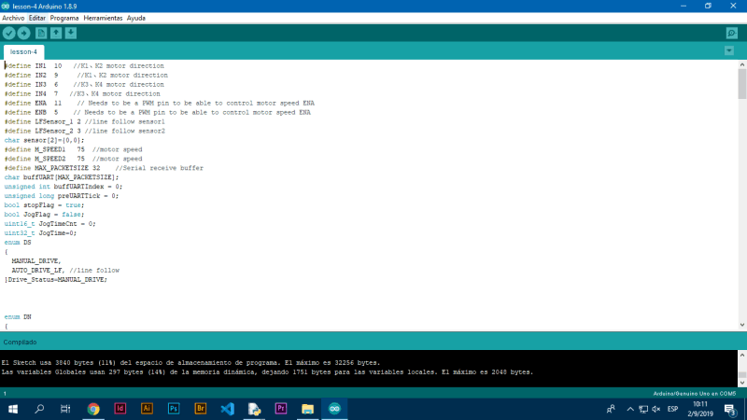The width and height of the screenshot is (747, 420).
Task: Click the 'Las variables Globales usan' console line
Action: (x=267, y=371)
